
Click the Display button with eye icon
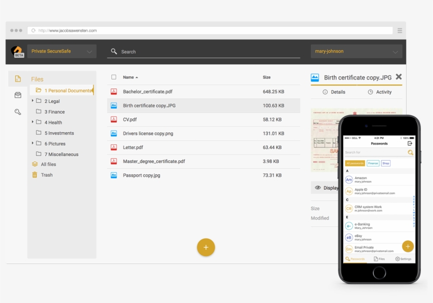pos(325,188)
